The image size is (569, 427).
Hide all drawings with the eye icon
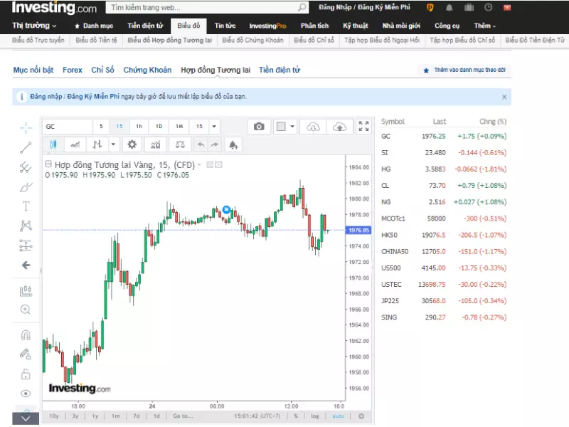pyautogui.click(x=26, y=394)
